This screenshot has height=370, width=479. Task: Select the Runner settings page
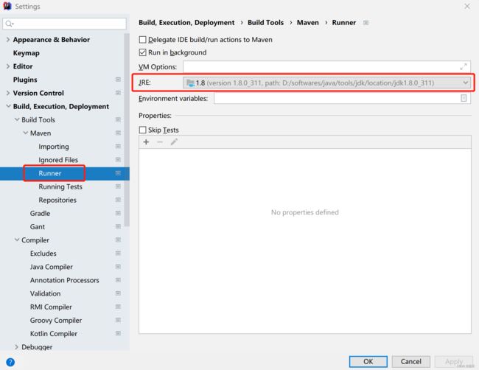tap(50, 173)
